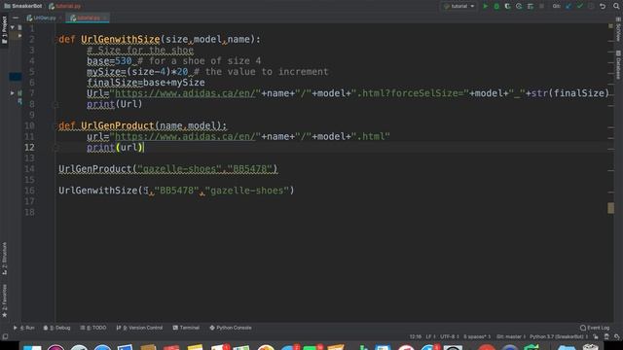Click the concurrency diagram run icon

(530, 7)
